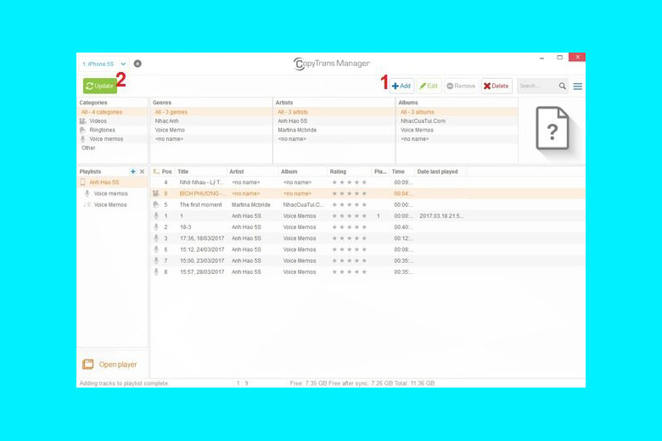Sort by the Pos column header
Image resolution: width=662 pixels, height=441 pixels.
166,171
